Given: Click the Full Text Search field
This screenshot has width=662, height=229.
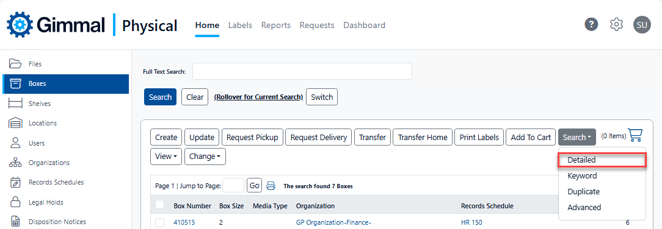Looking at the screenshot, I should 302,71.
